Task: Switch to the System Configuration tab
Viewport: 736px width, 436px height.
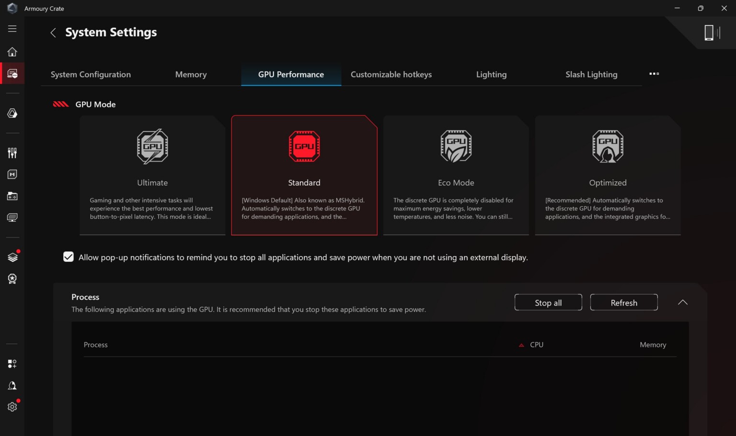Action: (x=91, y=74)
